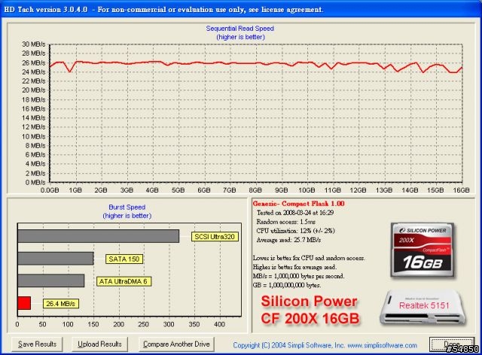This screenshot has width=482, height=355.
Task: Click the Upload Results button
Action: coord(99,344)
